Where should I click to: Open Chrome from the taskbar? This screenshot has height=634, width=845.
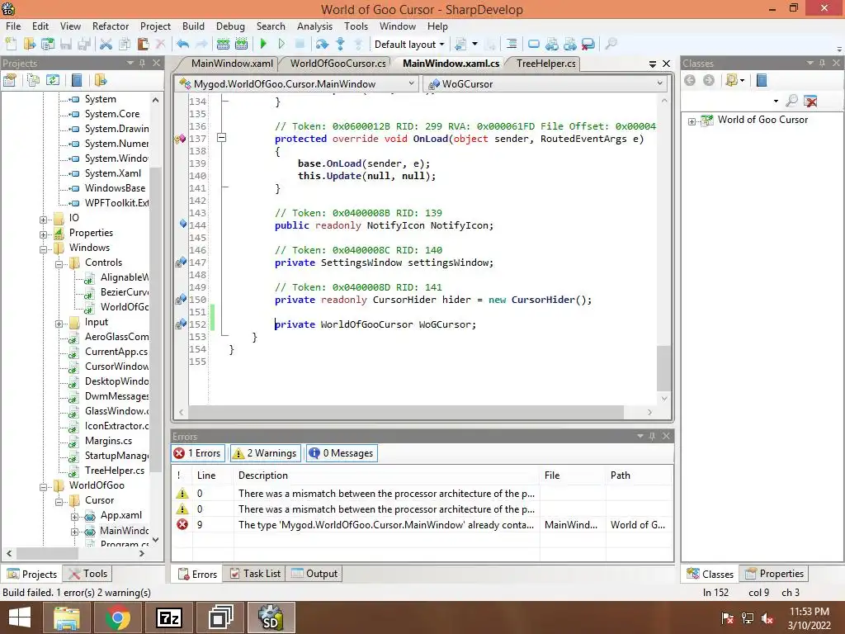tap(117, 617)
